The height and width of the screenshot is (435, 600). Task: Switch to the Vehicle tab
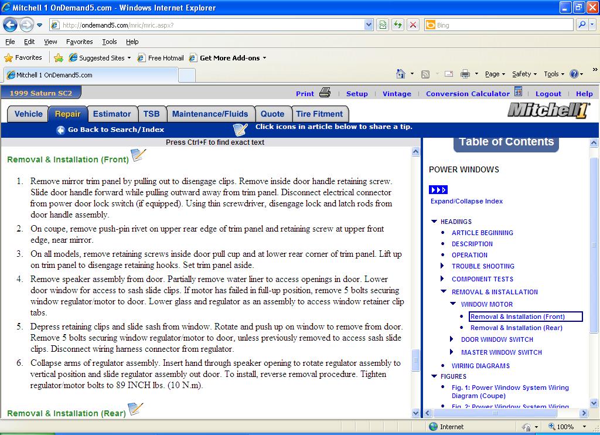pyautogui.click(x=28, y=114)
